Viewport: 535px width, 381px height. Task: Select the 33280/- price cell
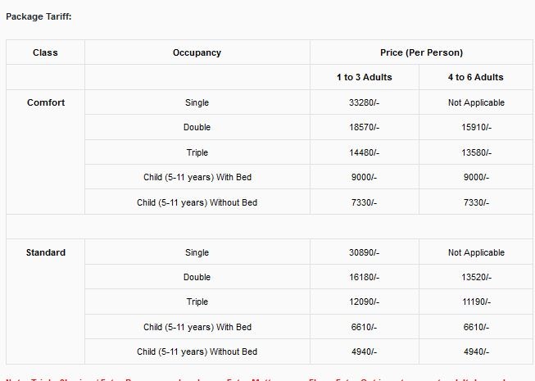(363, 102)
